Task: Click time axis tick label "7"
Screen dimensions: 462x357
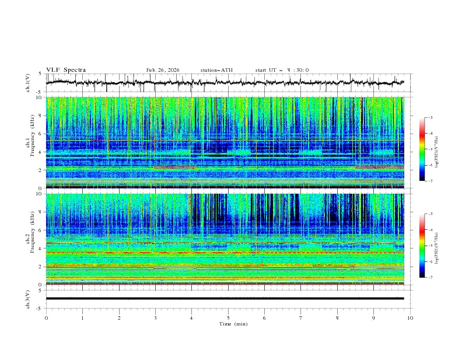Action: pos(301,318)
